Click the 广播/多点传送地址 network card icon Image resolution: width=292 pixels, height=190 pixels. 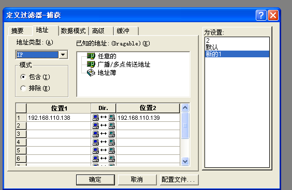pyautogui.click(x=91, y=64)
